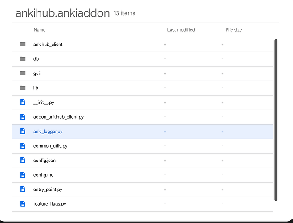The image size is (293, 223).
Task: Open the config.md file
Action: (43, 175)
